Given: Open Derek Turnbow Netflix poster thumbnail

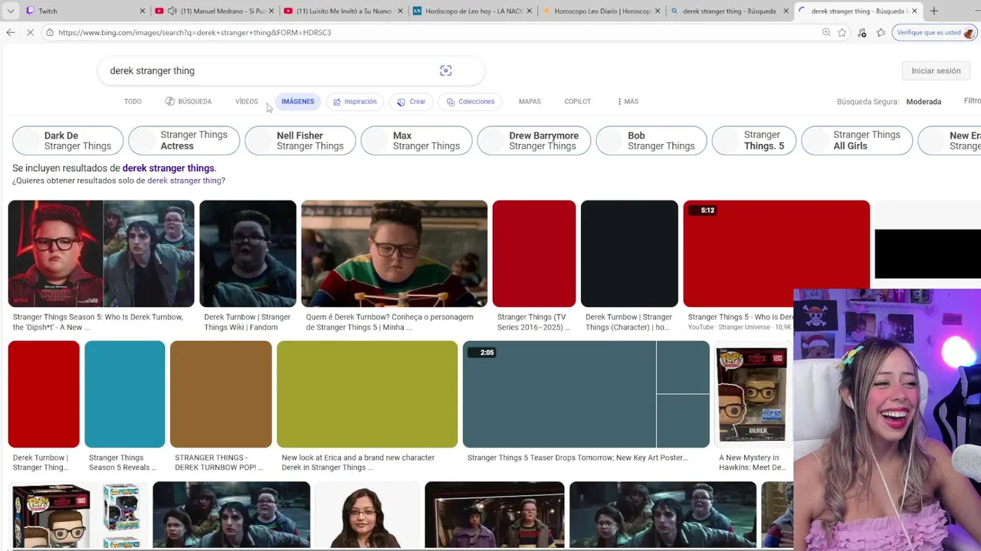Looking at the screenshot, I should click(x=101, y=253).
